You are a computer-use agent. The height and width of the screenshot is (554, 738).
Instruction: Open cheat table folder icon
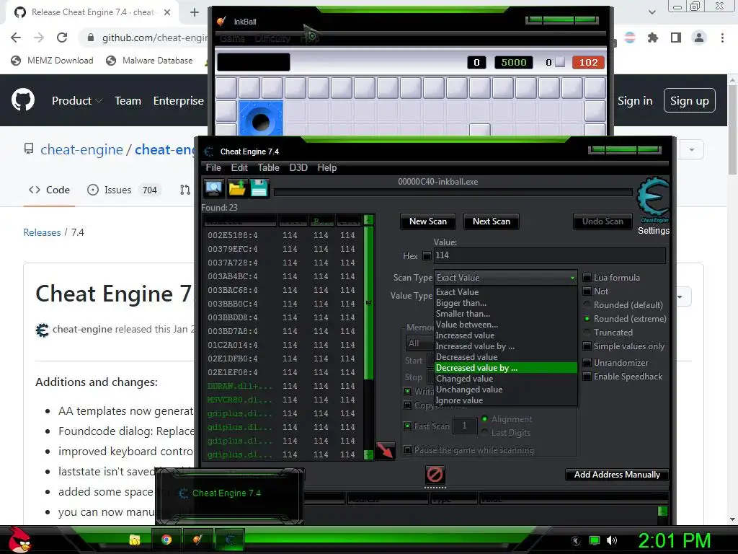[x=236, y=188]
